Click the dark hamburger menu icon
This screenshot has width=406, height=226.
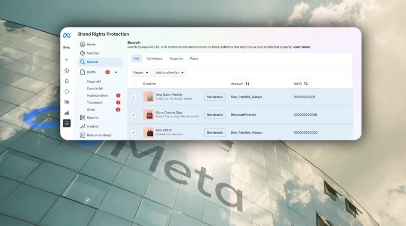[x=67, y=123]
